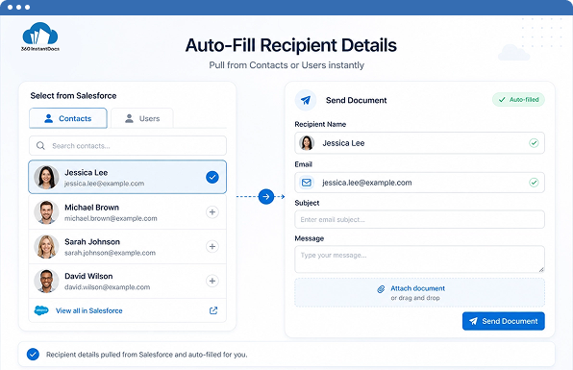Switch to the Users tab

pos(142,118)
